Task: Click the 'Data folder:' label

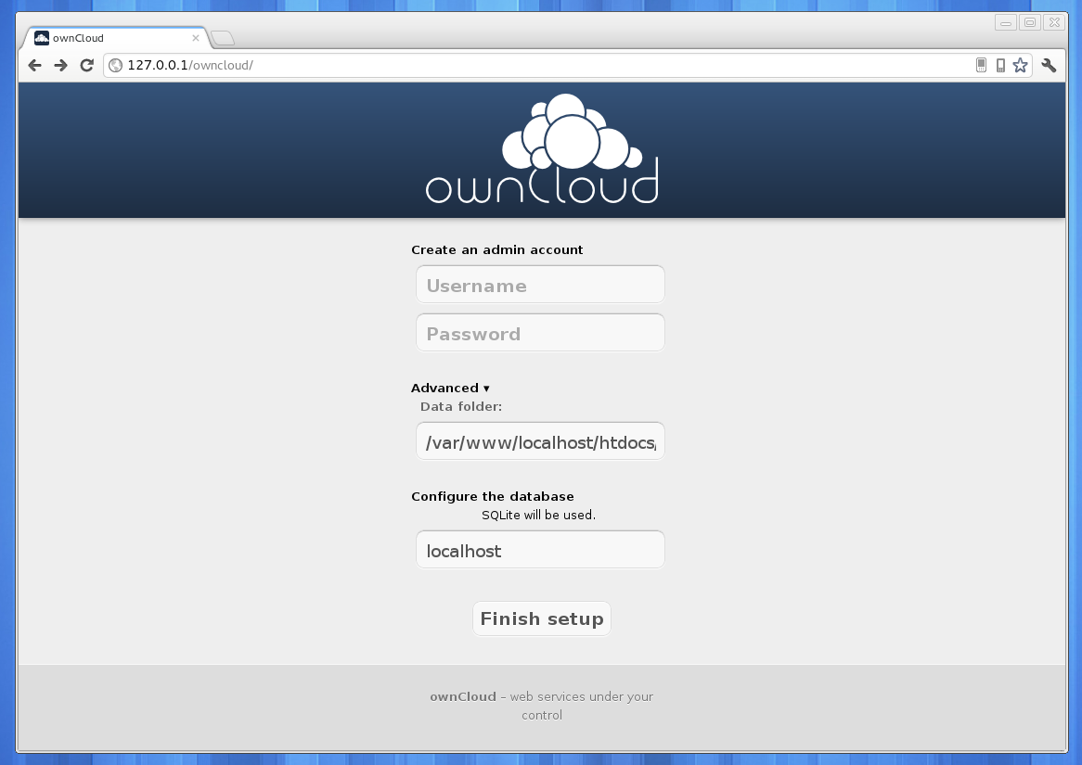Action: tap(461, 406)
